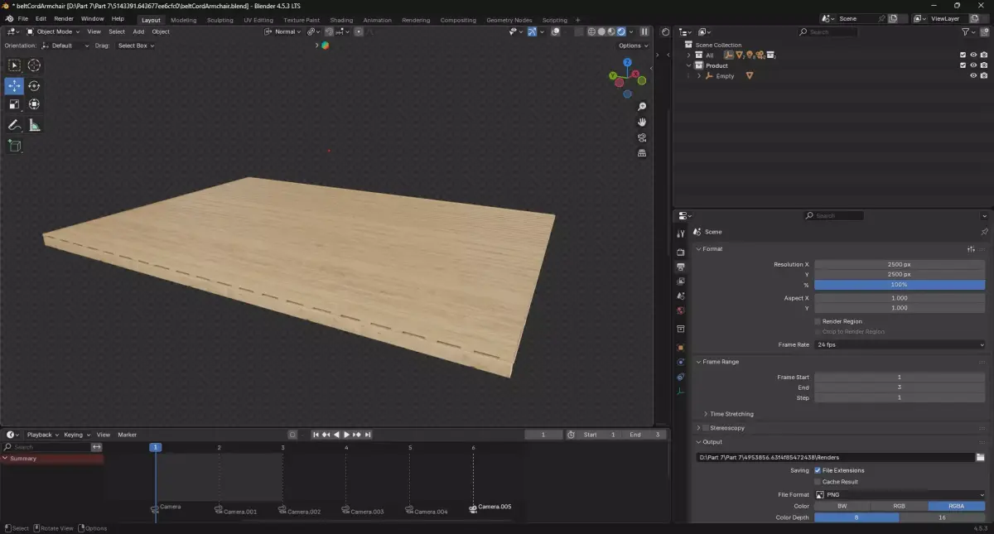Click the Zoom magnifier viewport icon
The image size is (994, 534).
pyautogui.click(x=642, y=107)
